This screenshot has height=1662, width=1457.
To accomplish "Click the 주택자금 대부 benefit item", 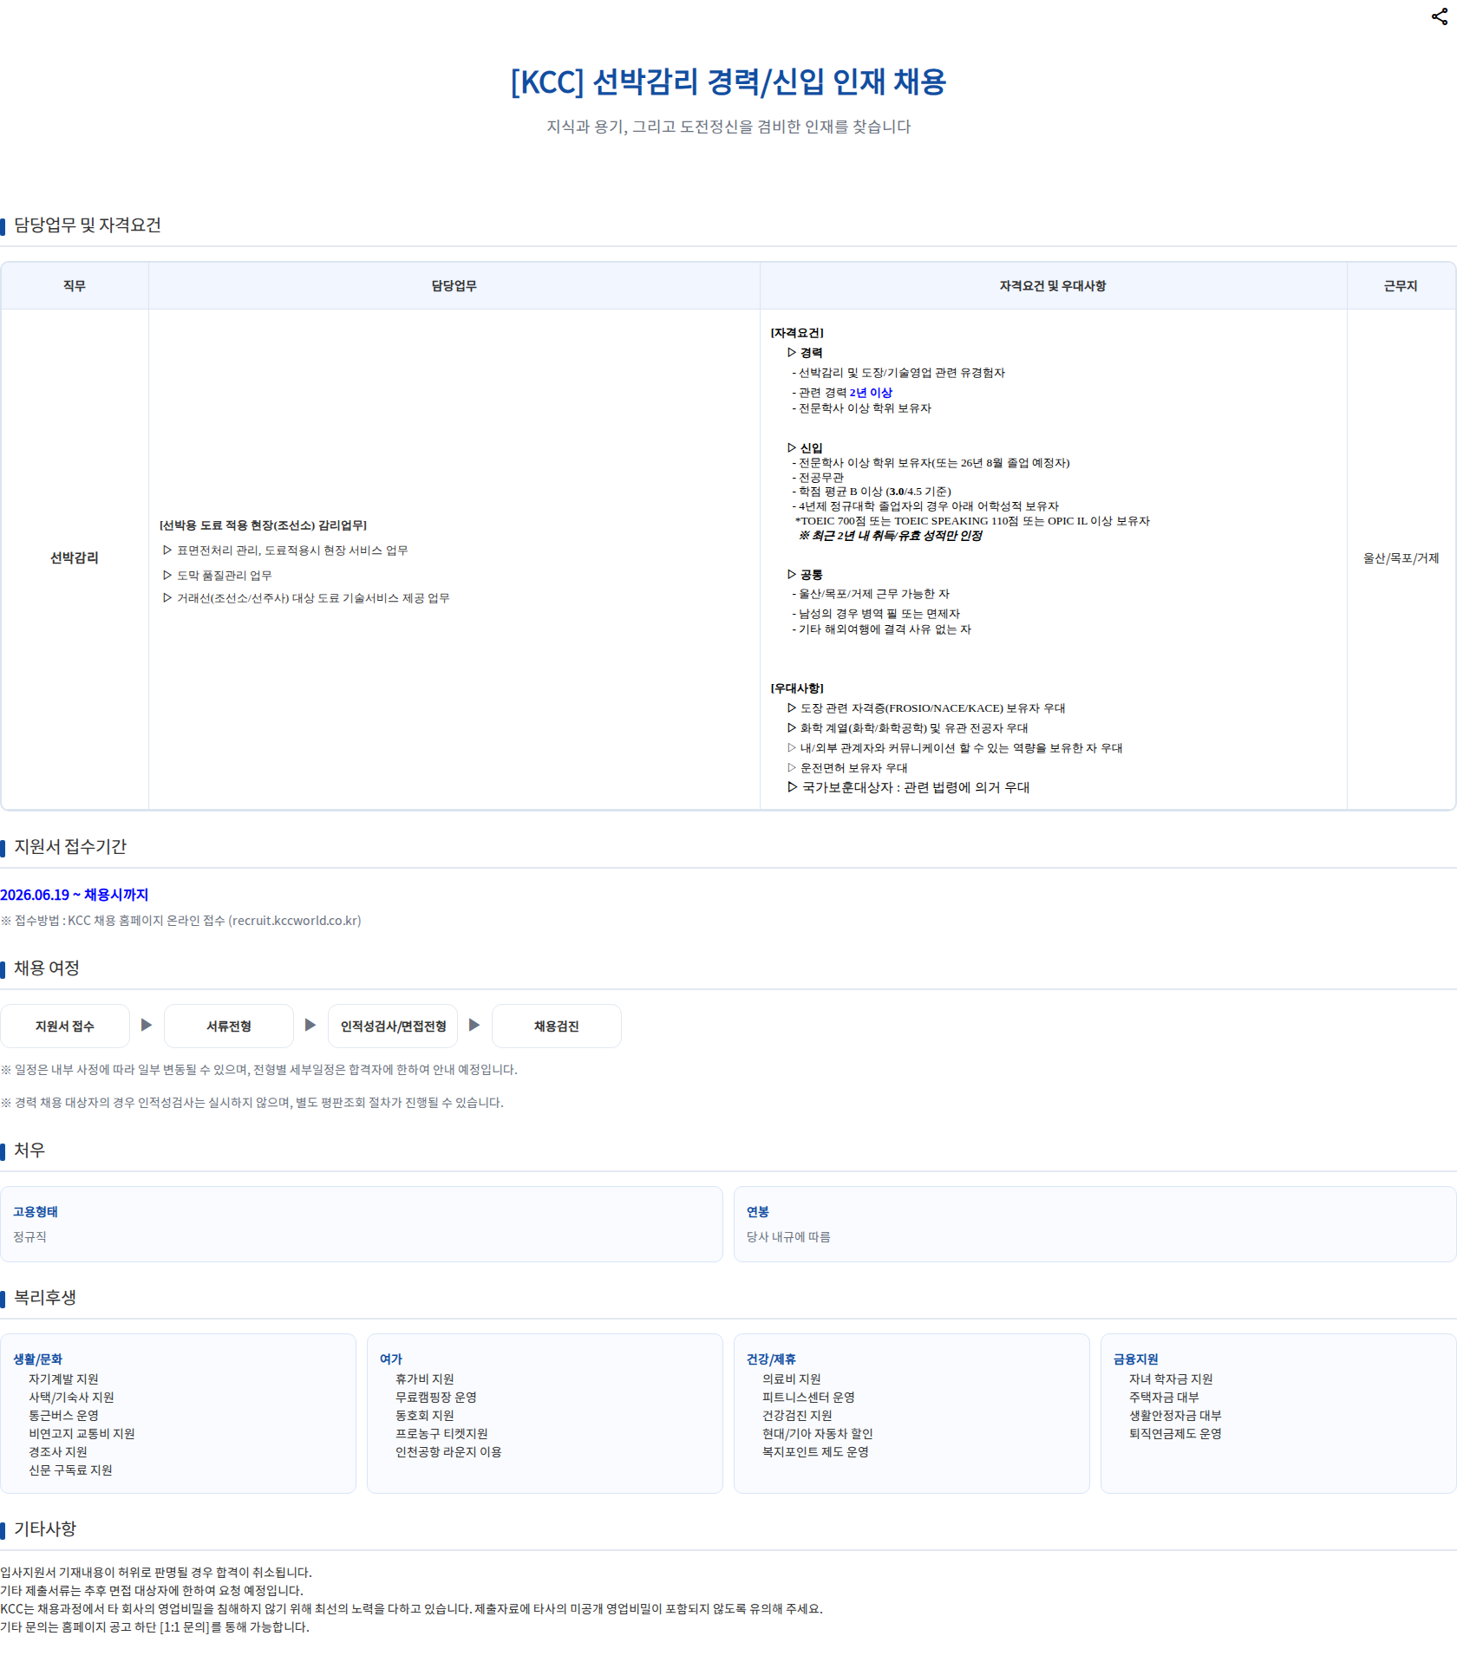I will 1164,1398.
